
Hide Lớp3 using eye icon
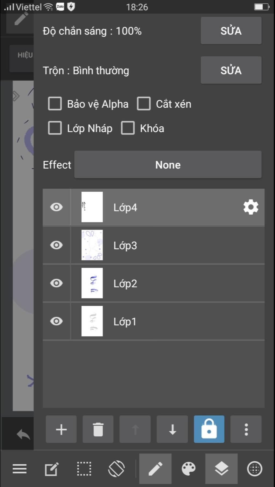pos(56,245)
